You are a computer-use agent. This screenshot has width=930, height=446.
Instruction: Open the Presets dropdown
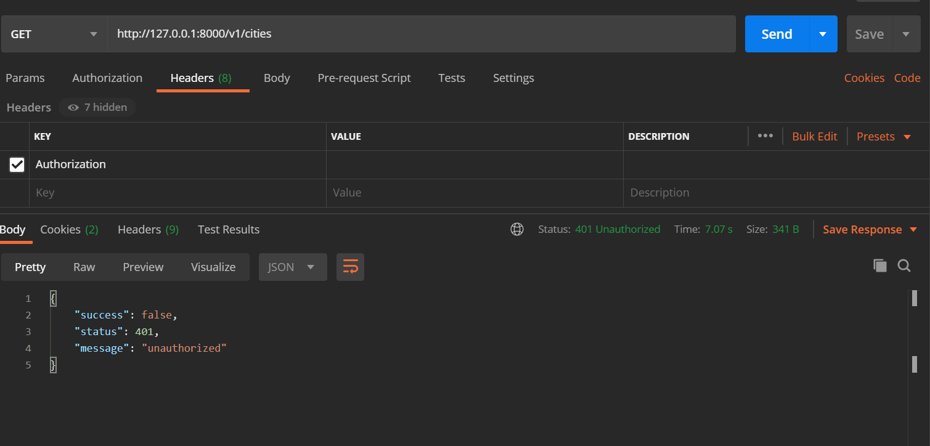tap(883, 136)
